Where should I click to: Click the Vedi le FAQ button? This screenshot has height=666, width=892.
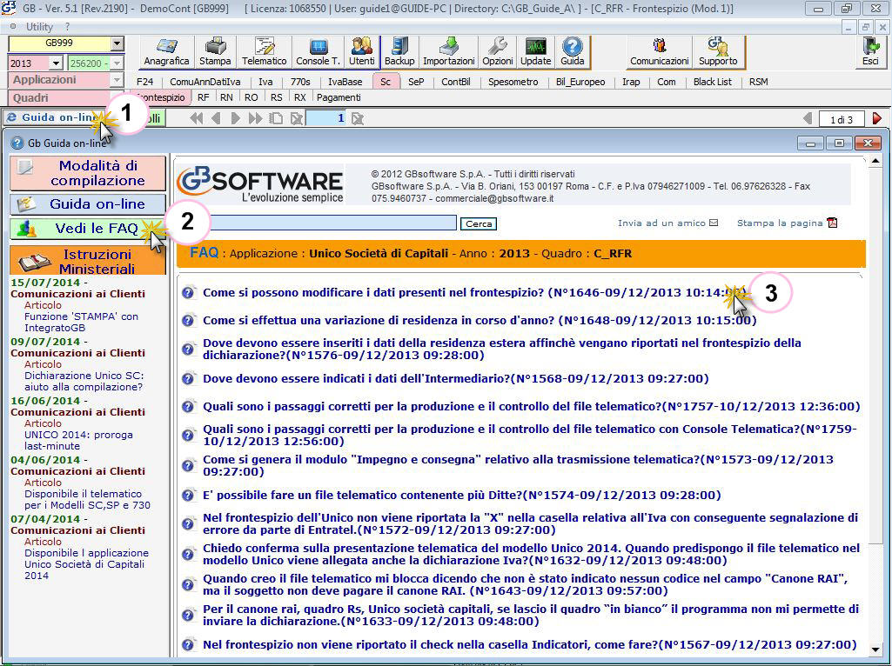[88, 229]
